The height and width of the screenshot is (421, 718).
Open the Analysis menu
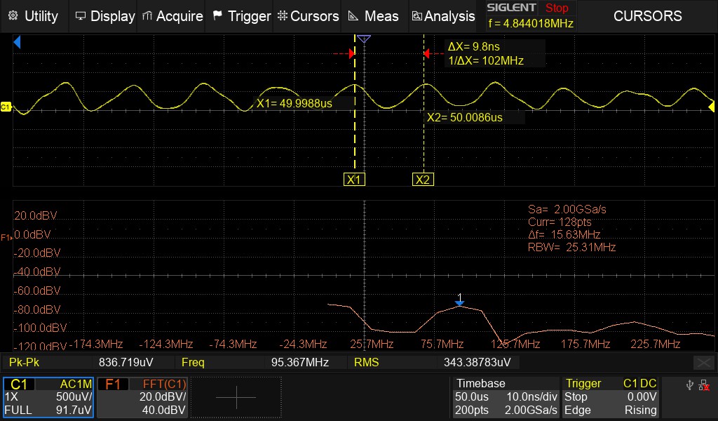pyautogui.click(x=443, y=16)
